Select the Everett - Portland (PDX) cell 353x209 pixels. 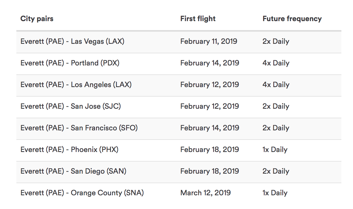[x=70, y=63]
